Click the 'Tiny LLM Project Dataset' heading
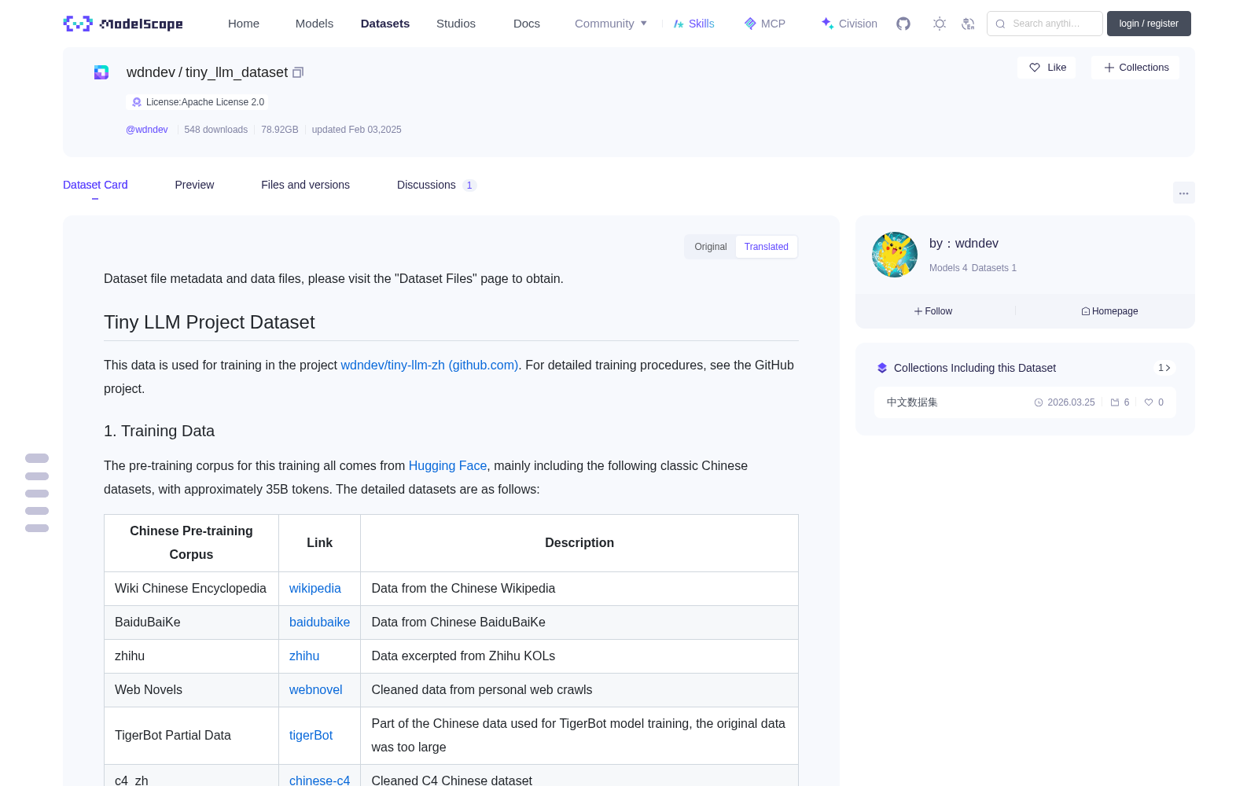 coord(209,322)
